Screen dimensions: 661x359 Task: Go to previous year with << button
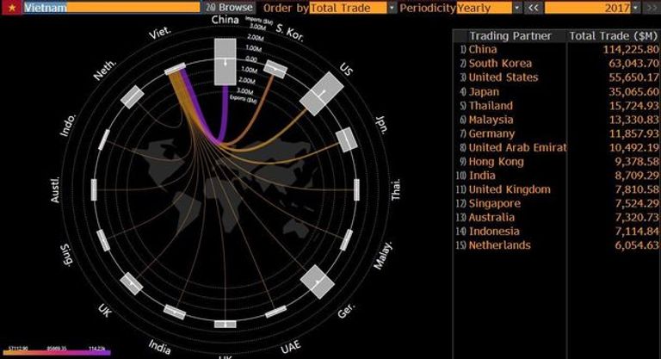pos(533,7)
